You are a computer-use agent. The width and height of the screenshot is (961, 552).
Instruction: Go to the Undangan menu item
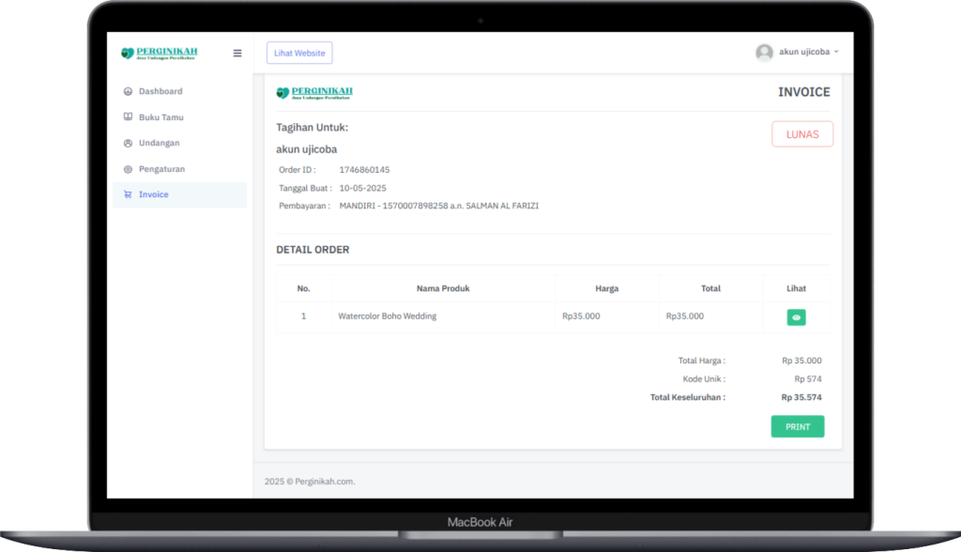click(x=179, y=143)
